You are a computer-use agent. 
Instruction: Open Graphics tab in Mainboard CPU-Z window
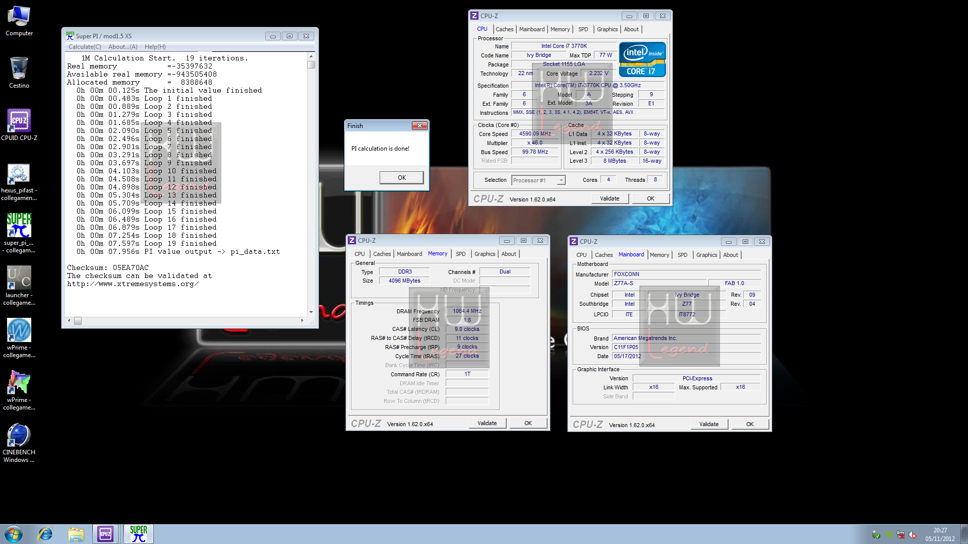click(706, 255)
